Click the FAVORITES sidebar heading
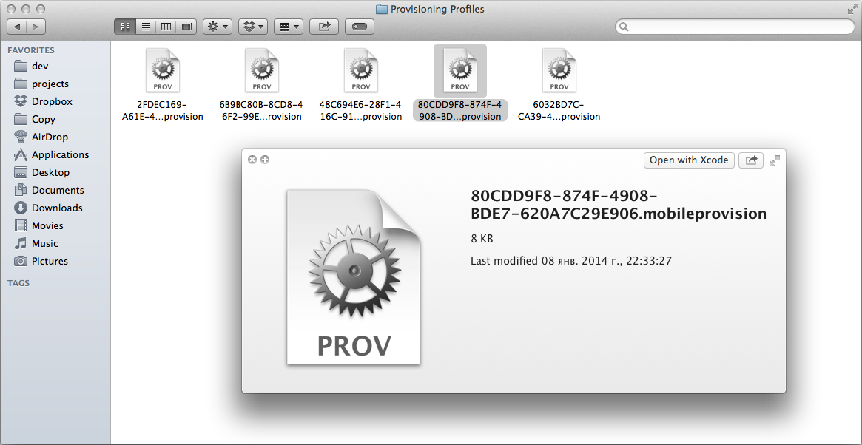 (31, 50)
